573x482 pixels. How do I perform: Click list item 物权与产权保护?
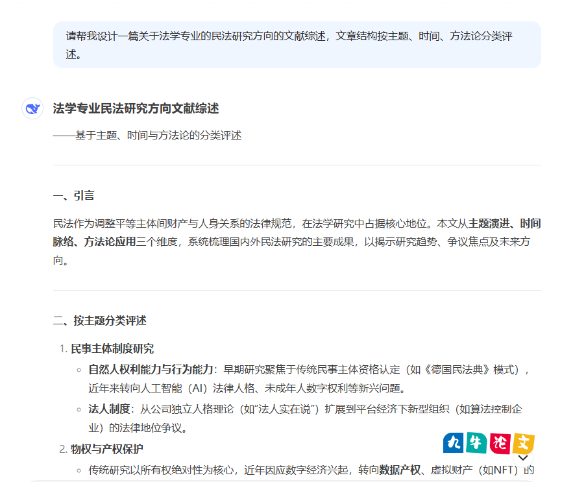[106, 449]
